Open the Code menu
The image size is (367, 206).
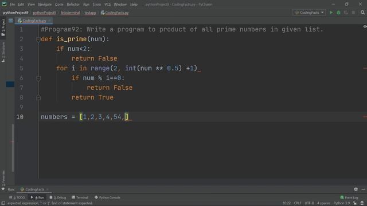tap(59, 5)
